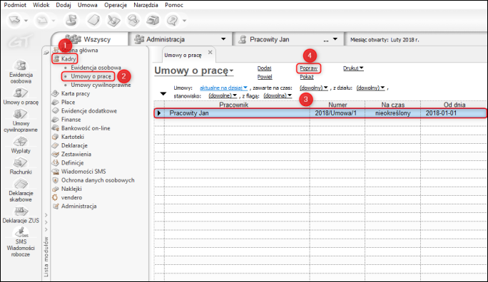
Task: Toggle the pin icon of module list
Action: [x=46, y=53]
